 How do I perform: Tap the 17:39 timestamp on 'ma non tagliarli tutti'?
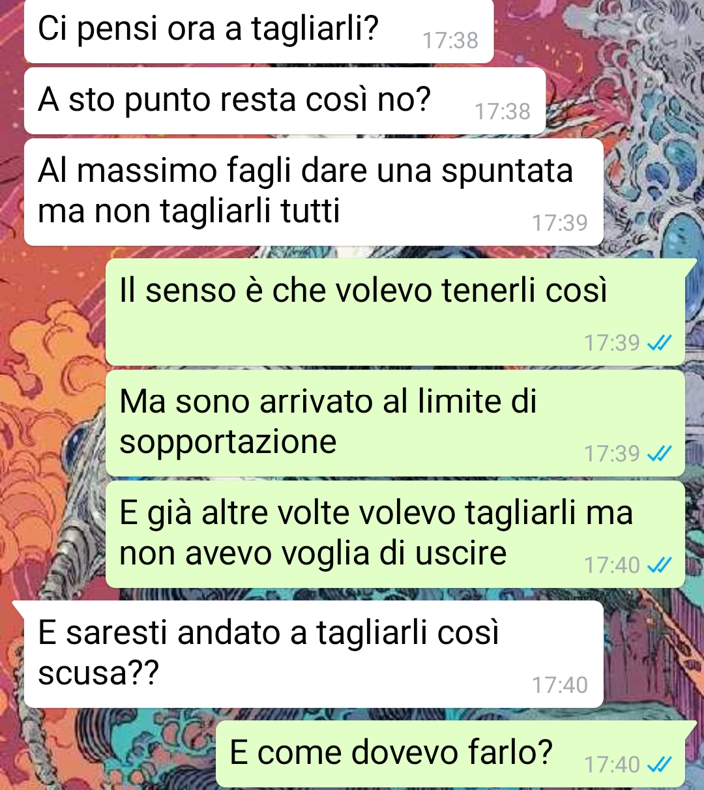coord(560,223)
